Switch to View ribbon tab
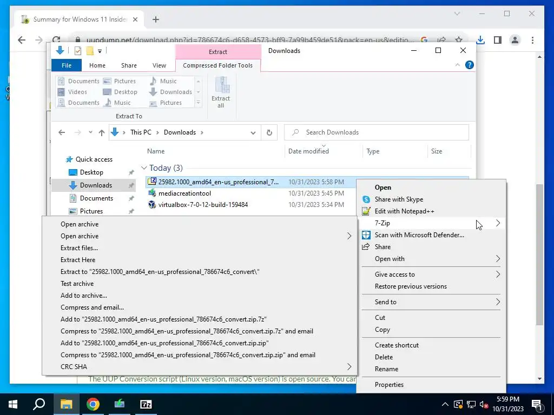554x415 pixels. [x=159, y=65]
